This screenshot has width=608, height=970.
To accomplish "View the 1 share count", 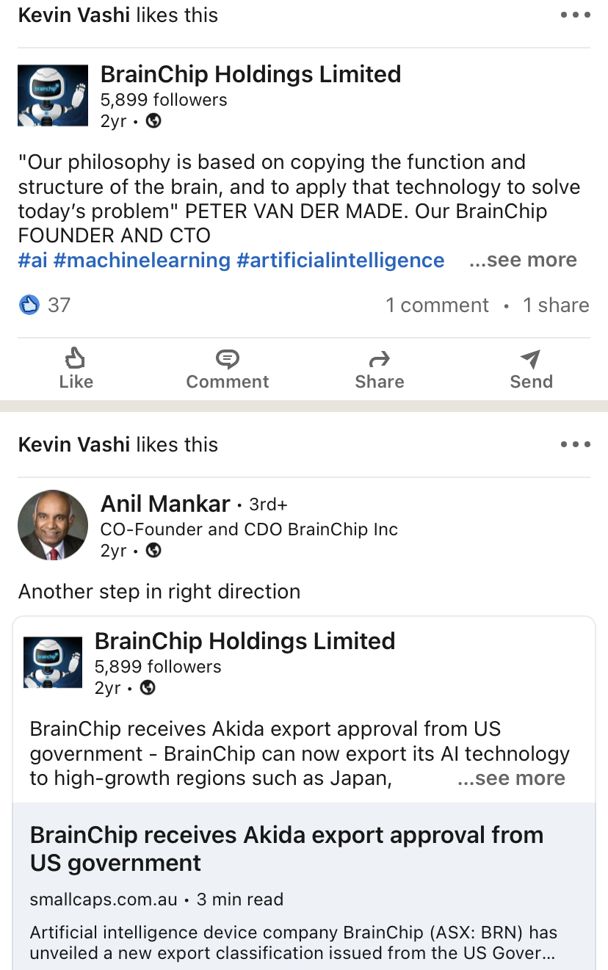I will pos(556,305).
